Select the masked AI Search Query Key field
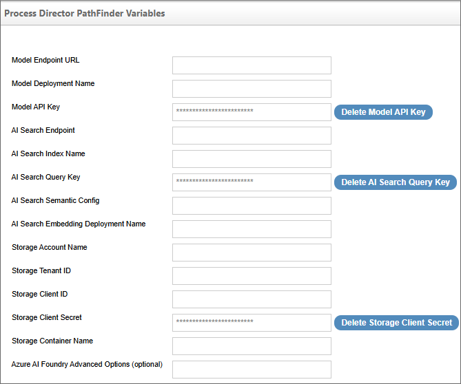Image resolution: width=461 pixels, height=384 pixels. pos(252,182)
